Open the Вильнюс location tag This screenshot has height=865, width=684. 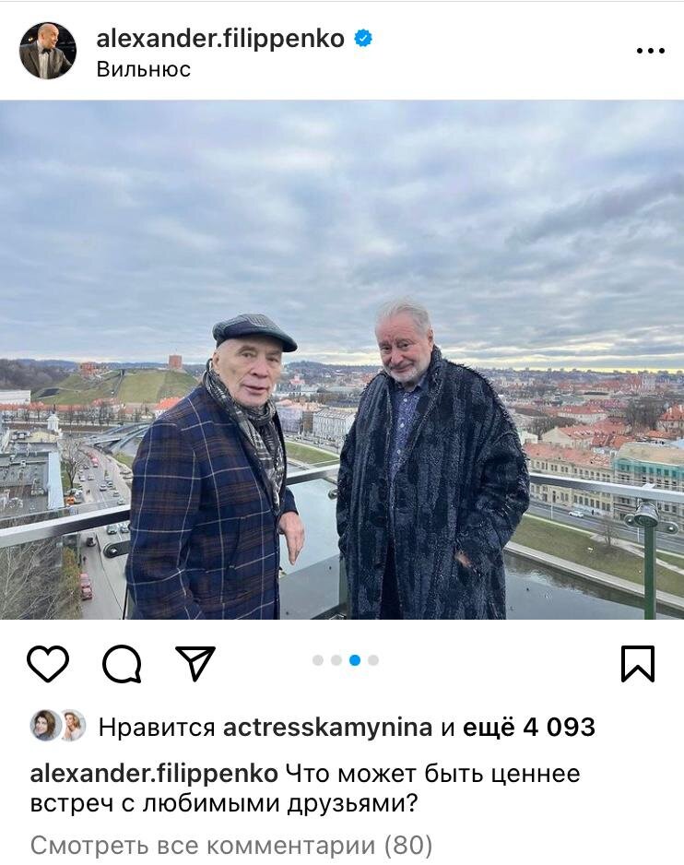click(x=144, y=69)
